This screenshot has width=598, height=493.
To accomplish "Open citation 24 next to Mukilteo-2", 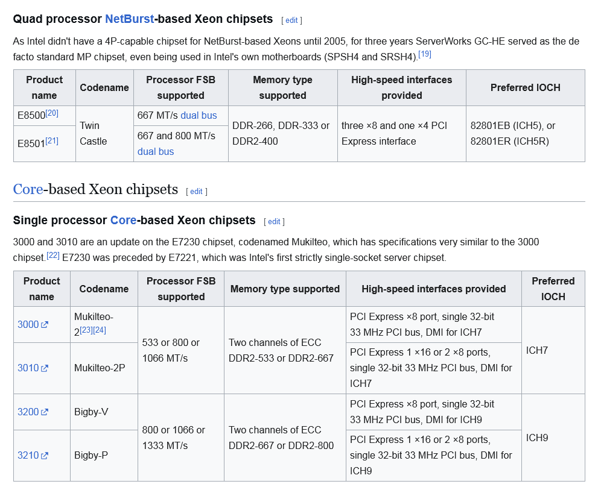I will 100,330.
